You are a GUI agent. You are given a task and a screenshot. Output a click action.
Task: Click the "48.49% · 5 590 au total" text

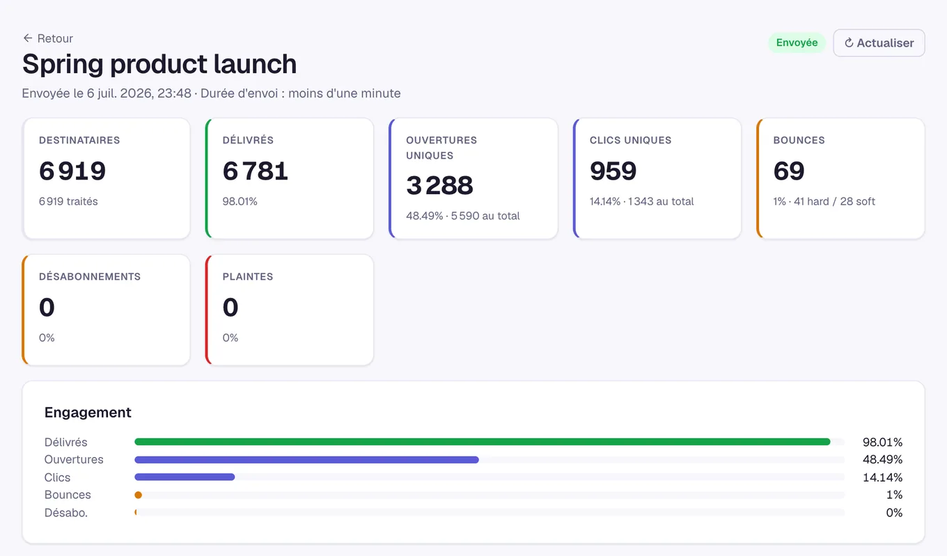coord(463,216)
